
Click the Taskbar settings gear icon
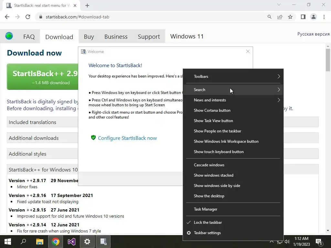pos(189,232)
